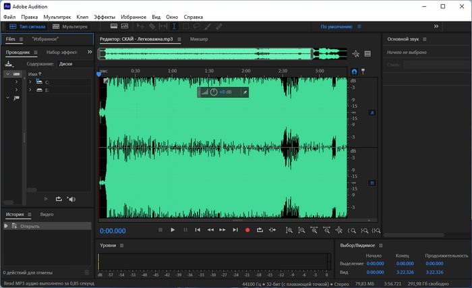Toggle right channel П enable button

point(372,183)
